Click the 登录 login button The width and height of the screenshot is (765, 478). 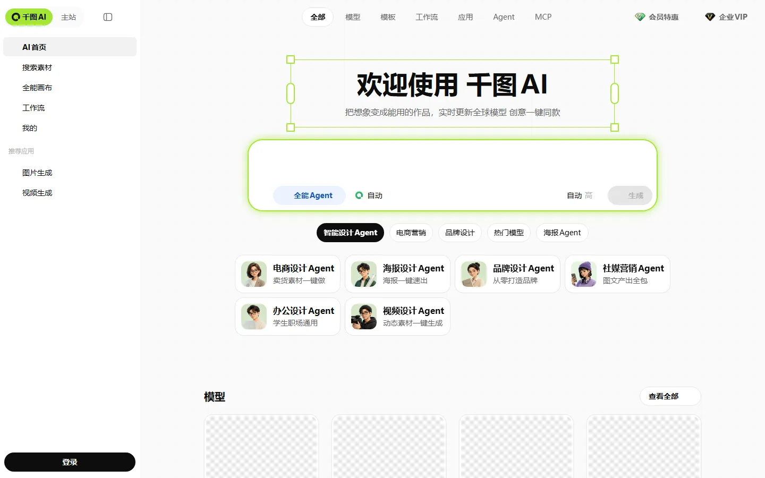click(x=70, y=462)
